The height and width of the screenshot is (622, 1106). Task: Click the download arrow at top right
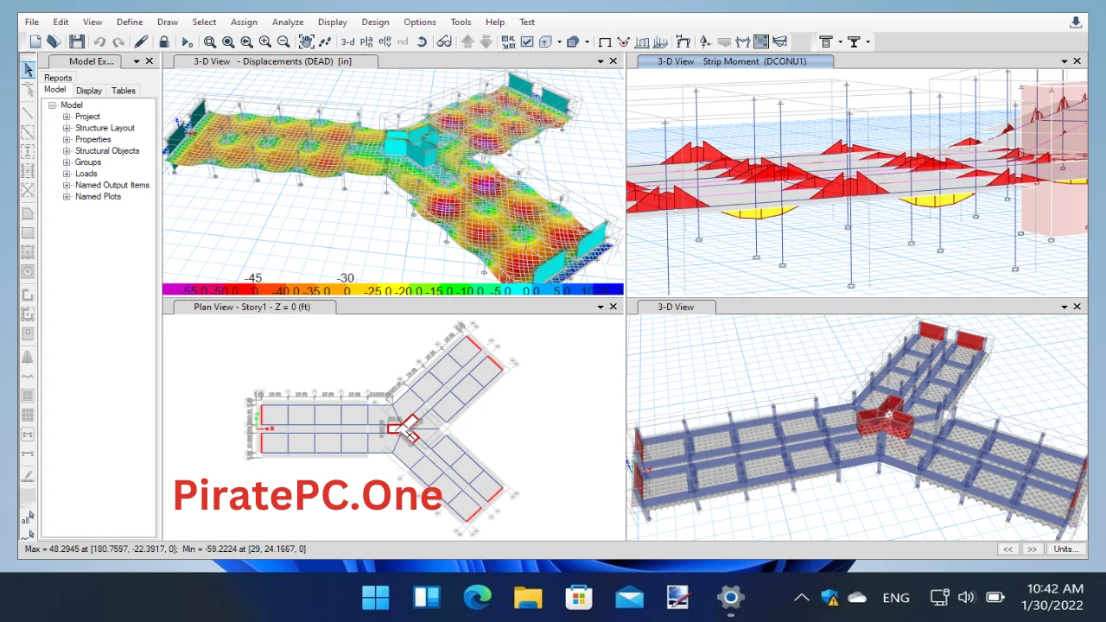coord(1076,22)
